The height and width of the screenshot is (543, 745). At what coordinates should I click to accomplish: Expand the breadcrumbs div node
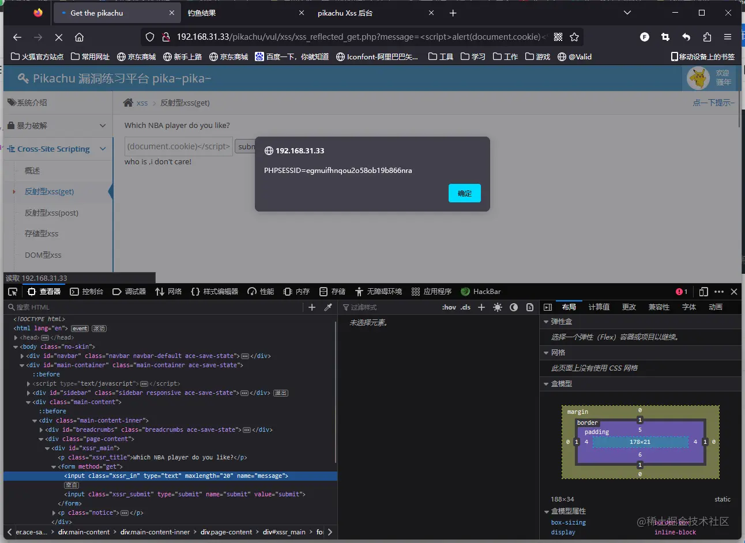[x=41, y=430]
